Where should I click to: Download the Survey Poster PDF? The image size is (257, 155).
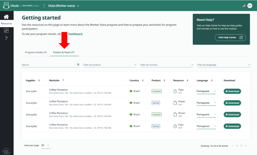(x=232, y=103)
